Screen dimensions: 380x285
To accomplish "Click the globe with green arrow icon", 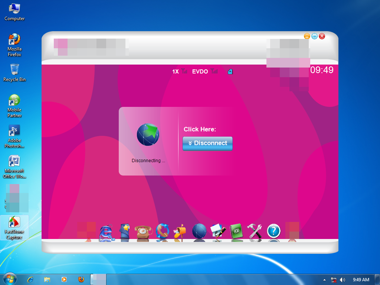I will (x=148, y=134).
